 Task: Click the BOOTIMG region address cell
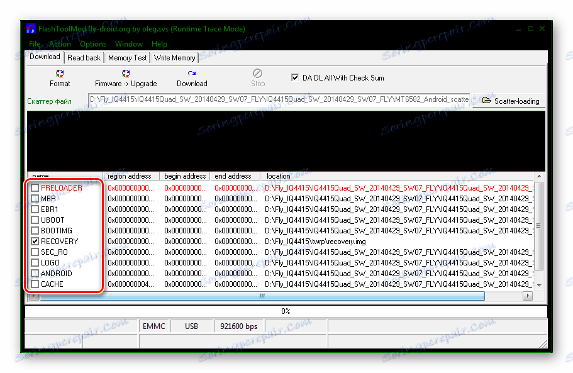click(131, 230)
